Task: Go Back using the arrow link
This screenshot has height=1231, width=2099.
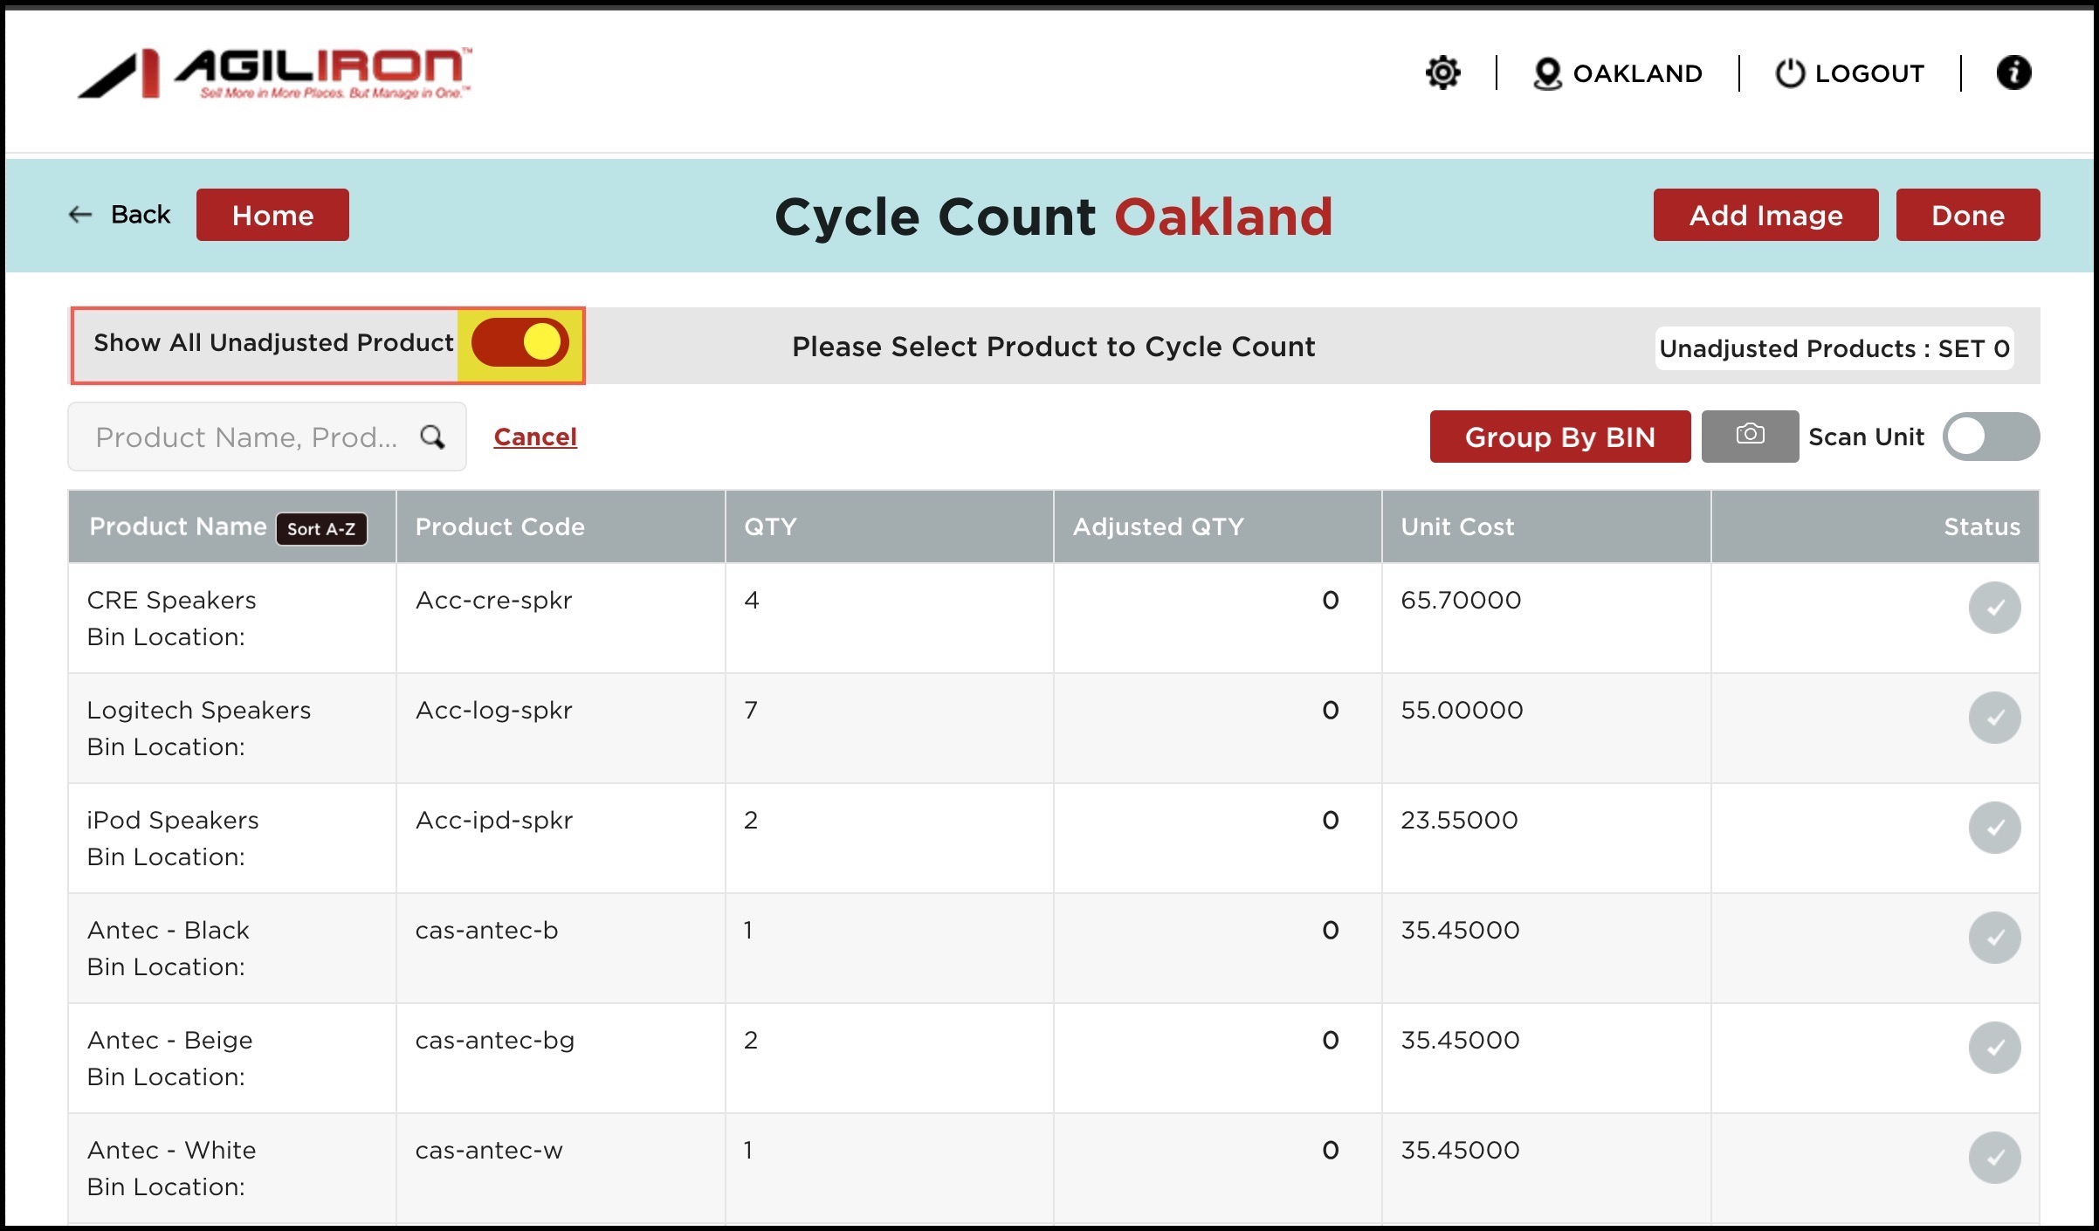Action: click(120, 215)
